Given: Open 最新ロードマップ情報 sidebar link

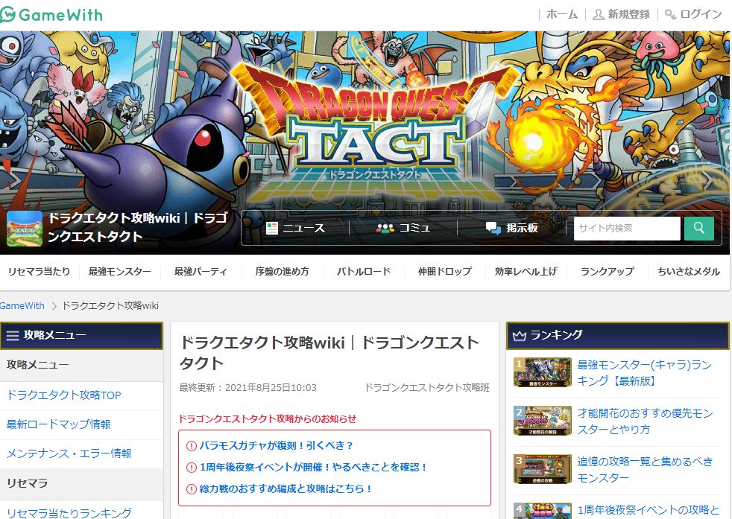Looking at the screenshot, I should pyautogui.click(x=58, y=424).
